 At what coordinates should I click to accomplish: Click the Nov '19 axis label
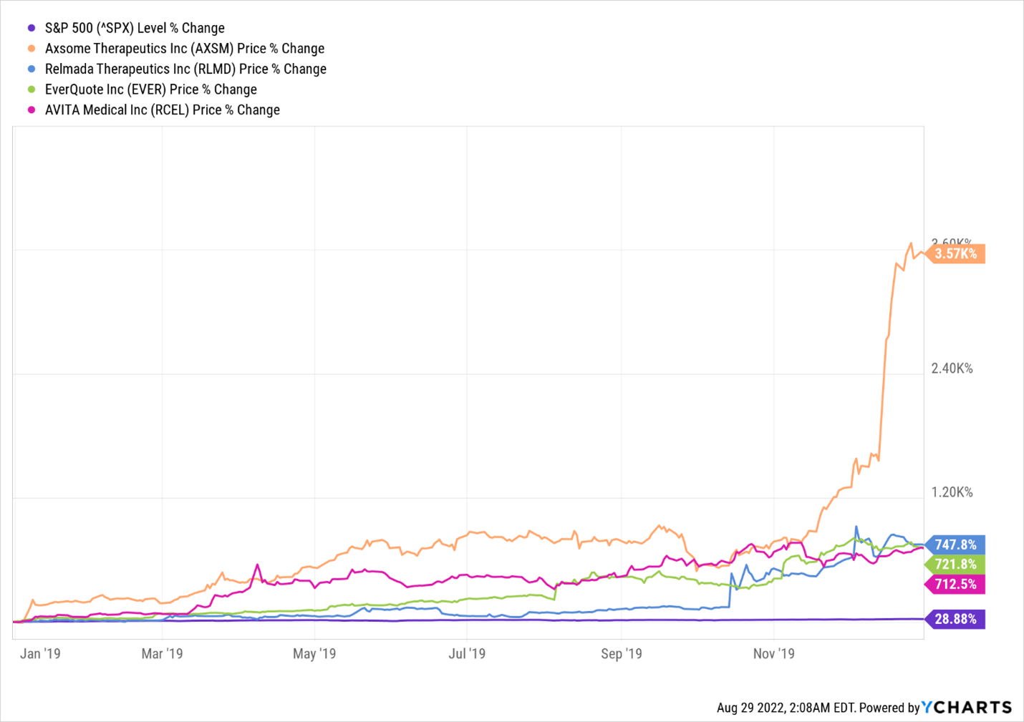pos(774,653)
